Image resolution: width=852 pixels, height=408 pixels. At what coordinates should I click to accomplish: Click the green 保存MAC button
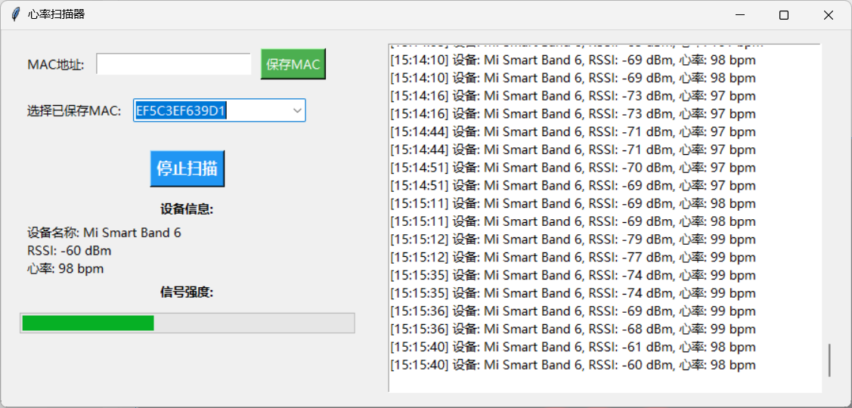click(293, 64)
